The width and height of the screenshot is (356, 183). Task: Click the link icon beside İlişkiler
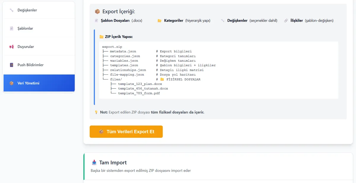click(286, 21)
